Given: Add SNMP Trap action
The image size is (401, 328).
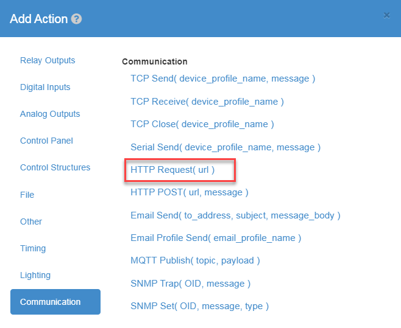Looking at the screenshot, I should click(x=190, y=284).
